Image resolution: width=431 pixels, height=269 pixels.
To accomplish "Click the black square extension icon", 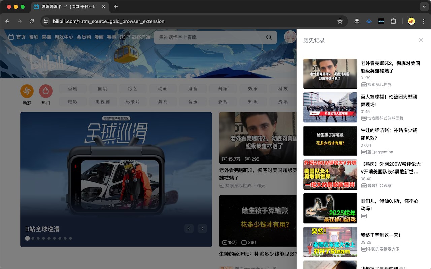I will [381, 21].
